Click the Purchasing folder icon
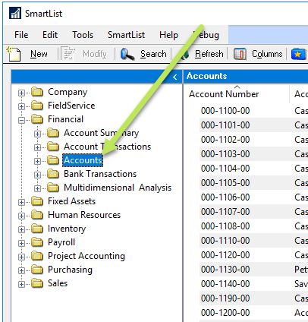 pos(37,270)
